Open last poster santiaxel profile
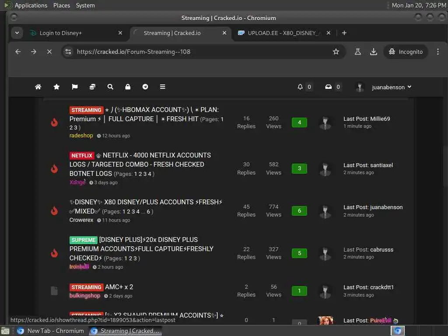The width and height of the screenshot is (448, 336). click(x=381, y=165)
